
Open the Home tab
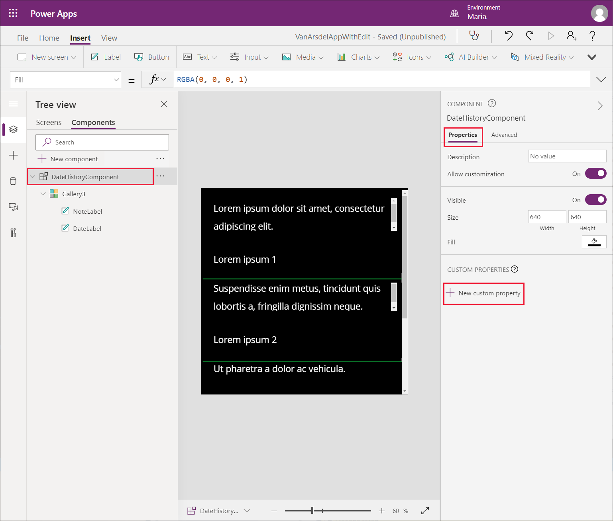point(49,38)
